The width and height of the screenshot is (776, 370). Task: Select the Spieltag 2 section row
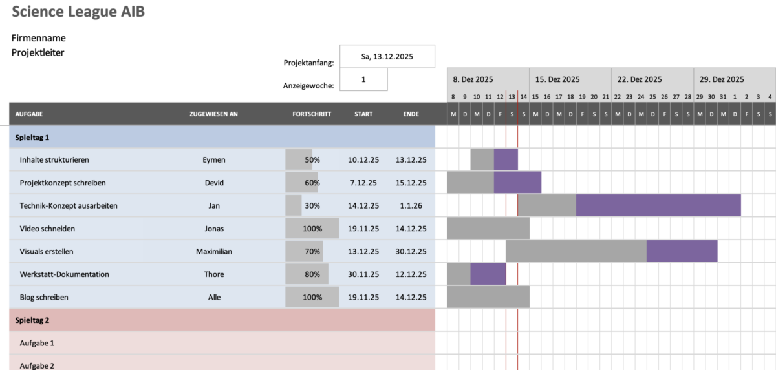pos(222,320)
